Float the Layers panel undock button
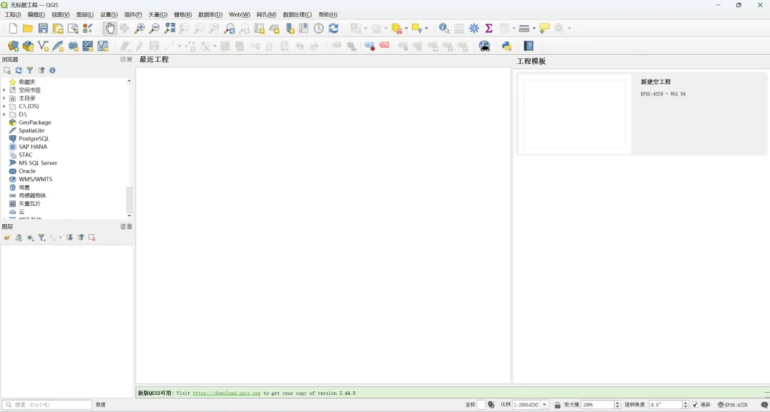Image resolution: width=770 pixels, height=412 pixels. tap(123, 226)
